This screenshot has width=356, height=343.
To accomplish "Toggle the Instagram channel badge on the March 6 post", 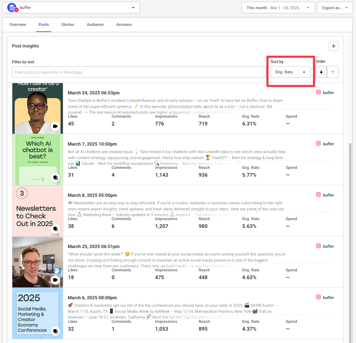I will 318,297.
